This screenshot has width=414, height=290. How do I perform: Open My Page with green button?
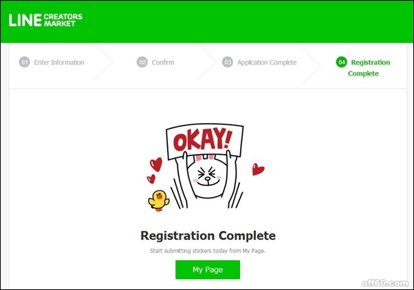[208, 269]
